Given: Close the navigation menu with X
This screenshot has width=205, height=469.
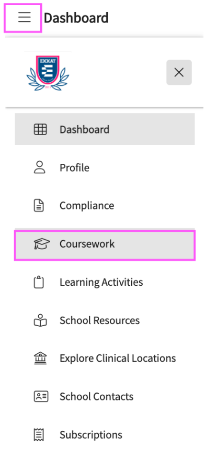Looking at the screenshot, I should tap(179, 72).
